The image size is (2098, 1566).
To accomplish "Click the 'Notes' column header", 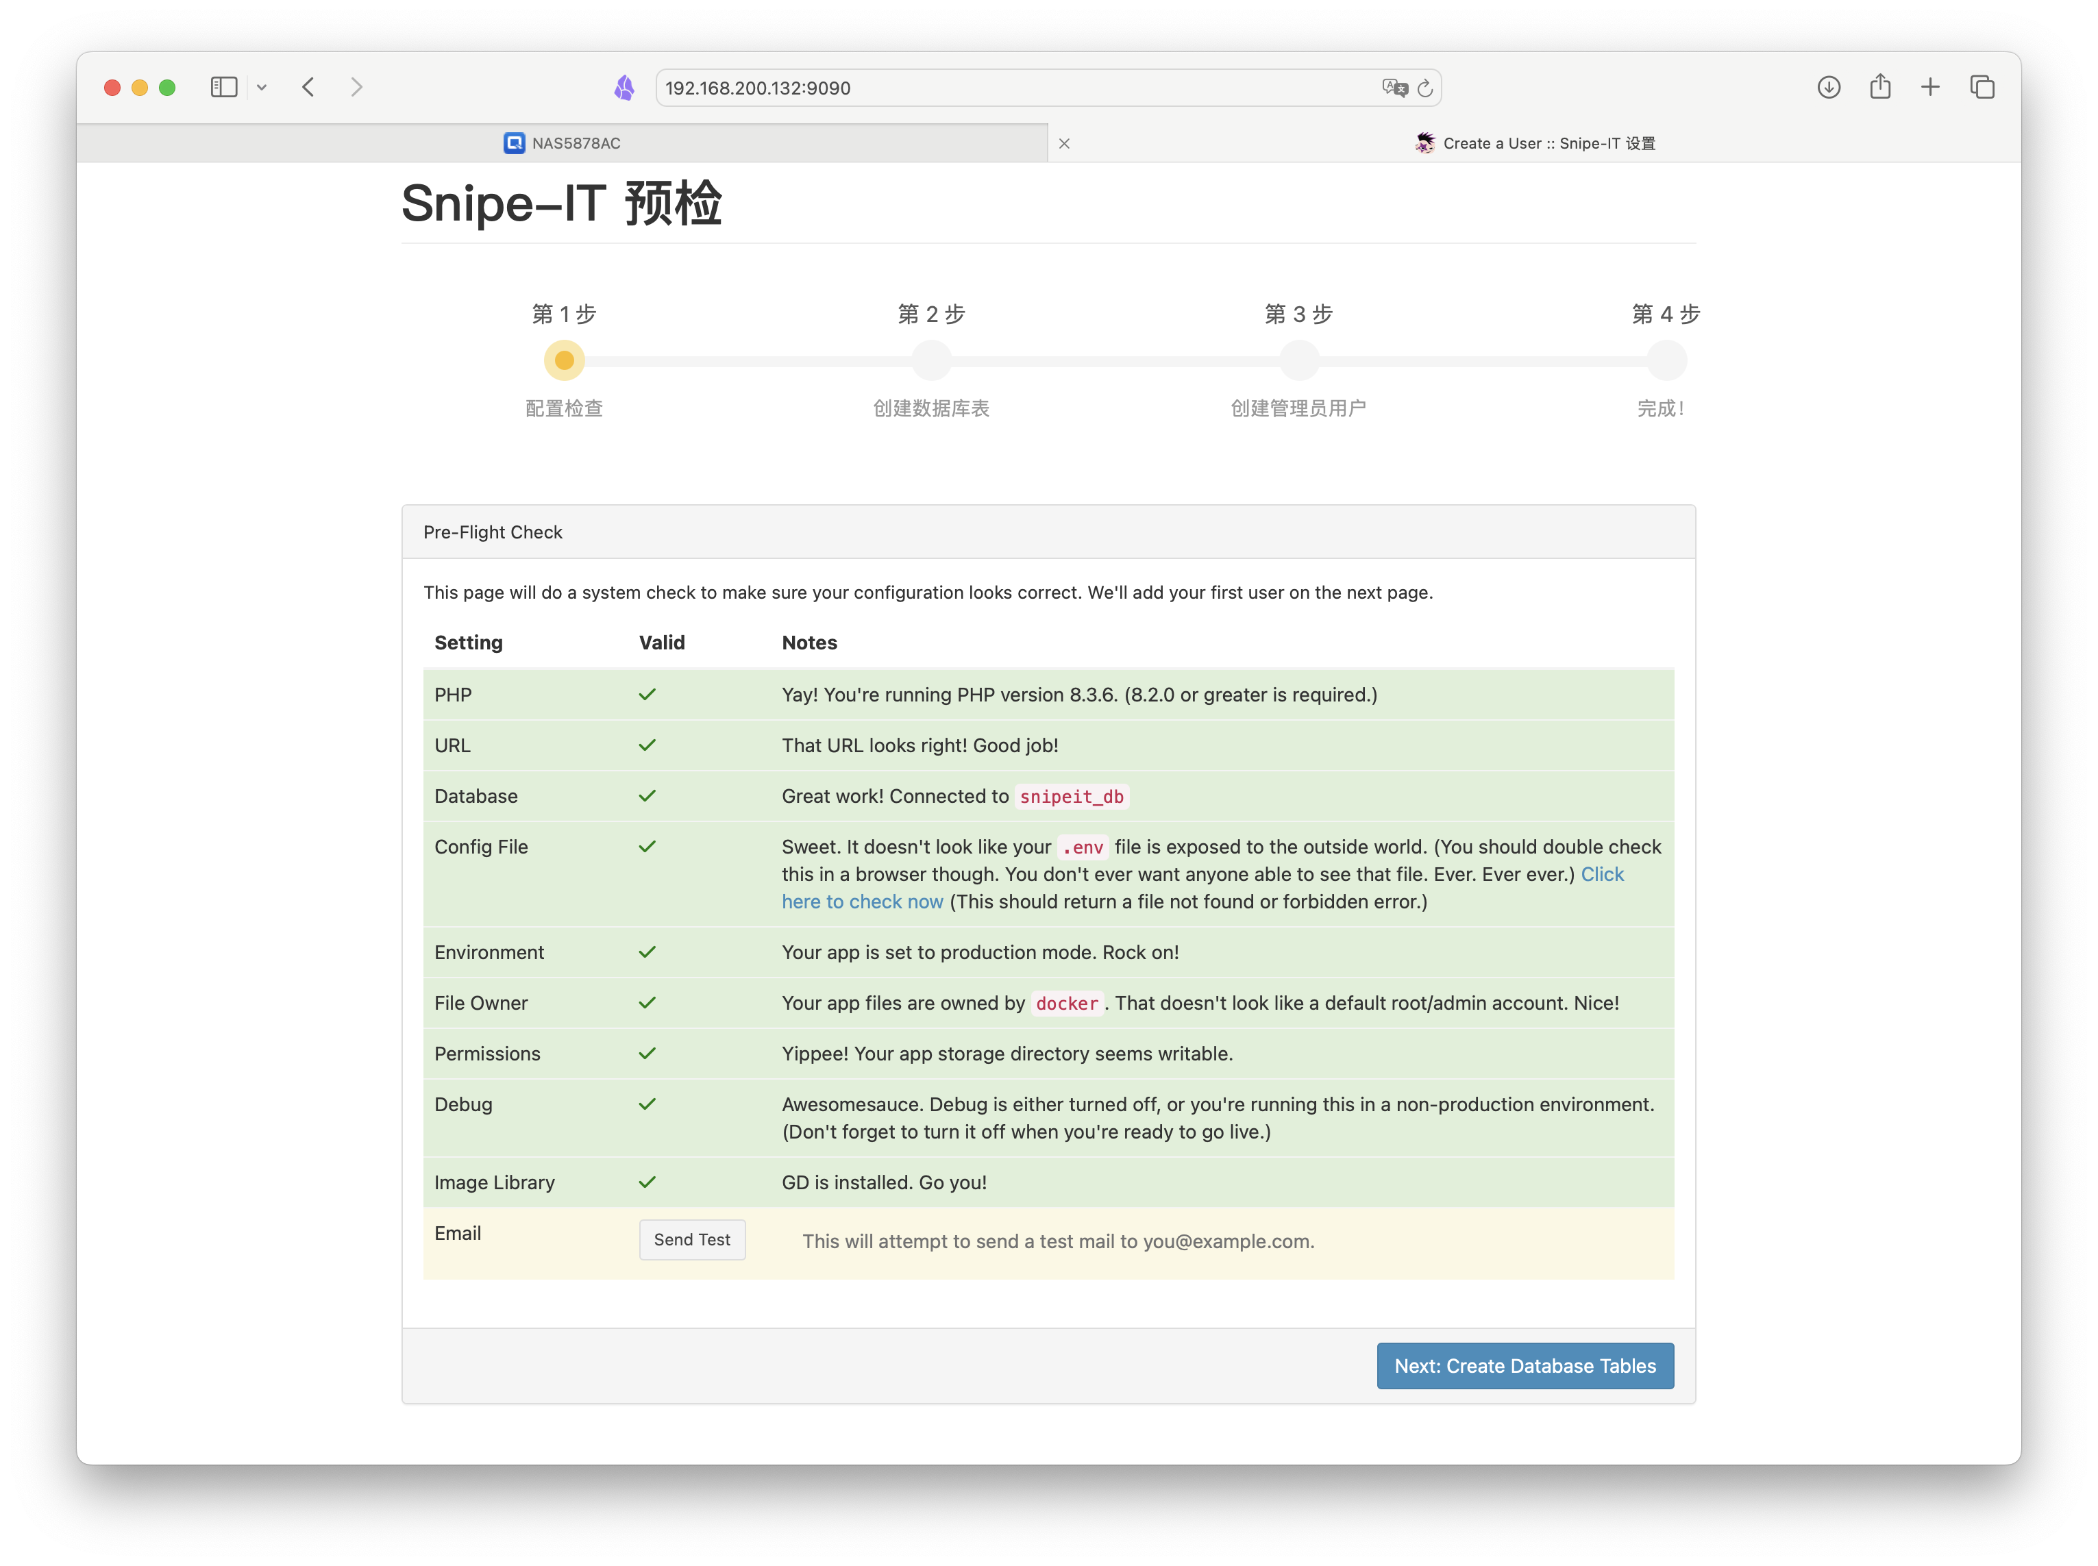I will [810, 643].
